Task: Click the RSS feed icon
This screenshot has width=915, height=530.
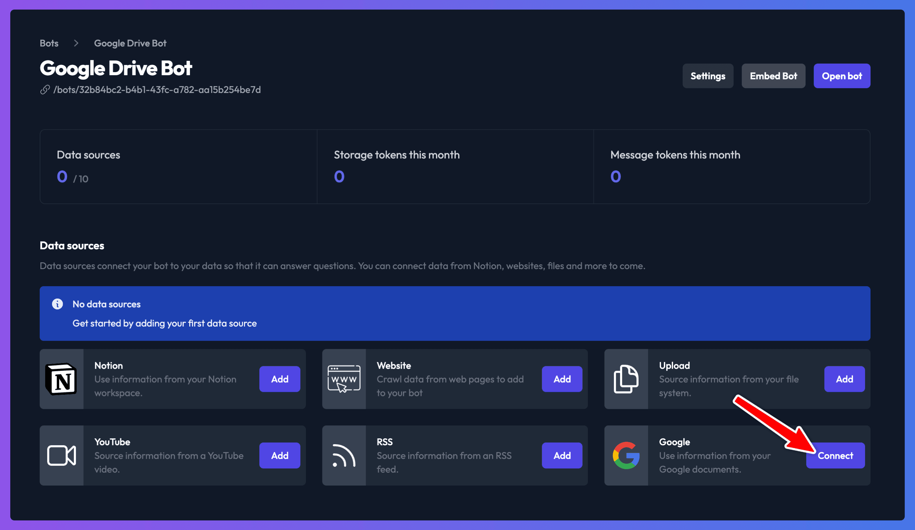Action: click(344, 455)
